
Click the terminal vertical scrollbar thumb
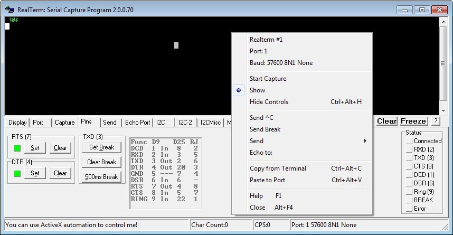tap(443, 63)
